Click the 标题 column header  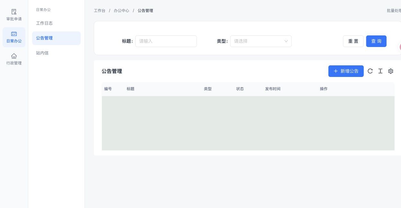click(x=130, y=89)
